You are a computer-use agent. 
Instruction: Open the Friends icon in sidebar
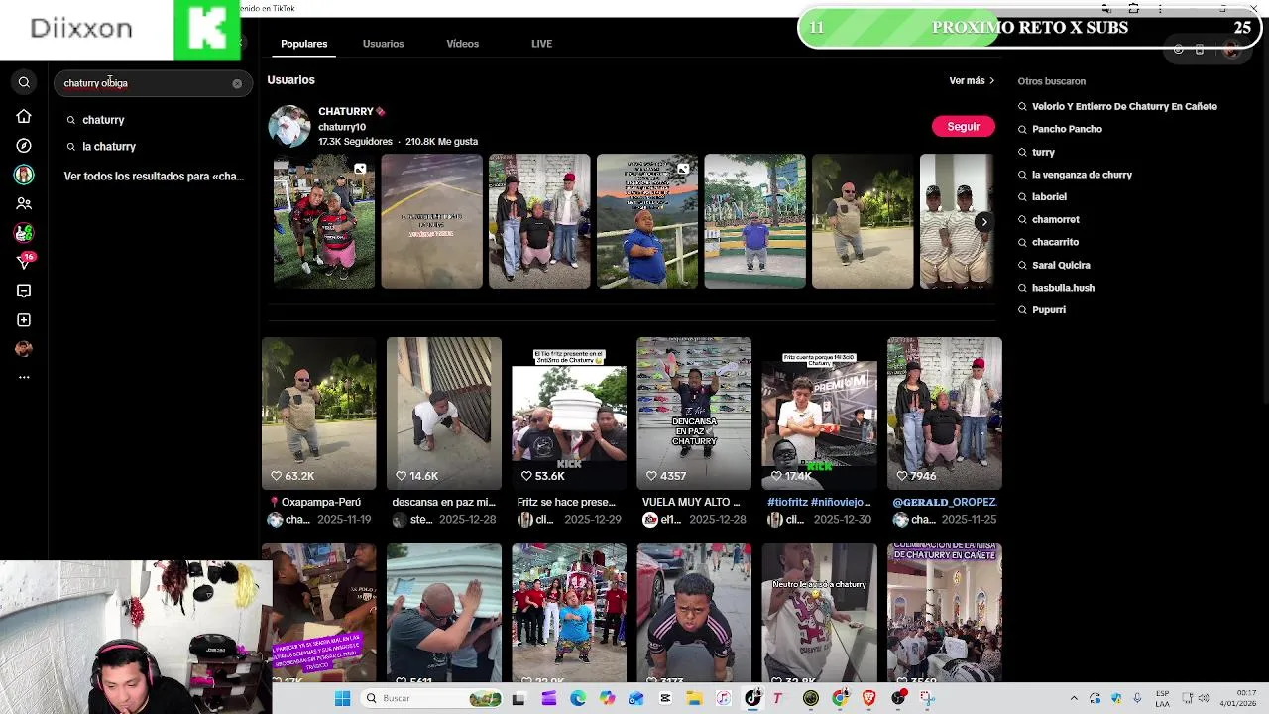pos(24,203)
